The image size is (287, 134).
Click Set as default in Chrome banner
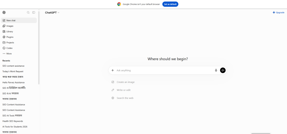[x=170, y=4]
